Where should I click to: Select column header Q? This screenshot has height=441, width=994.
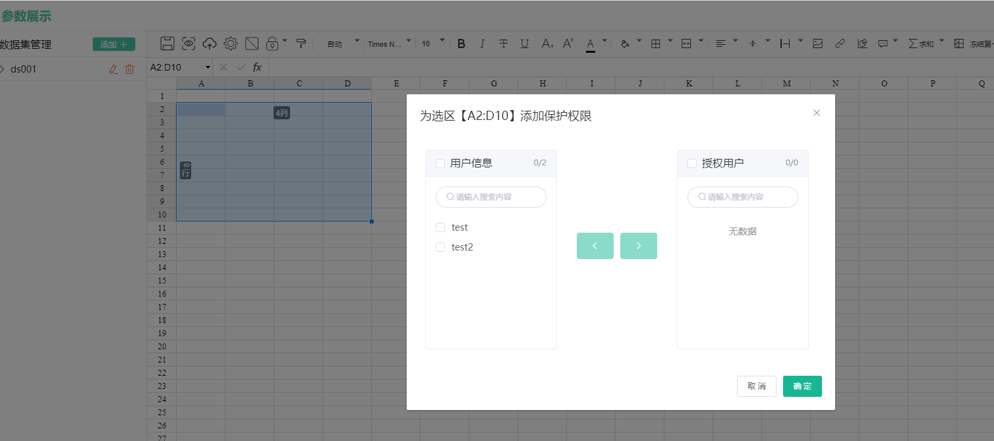coord(976,83)
